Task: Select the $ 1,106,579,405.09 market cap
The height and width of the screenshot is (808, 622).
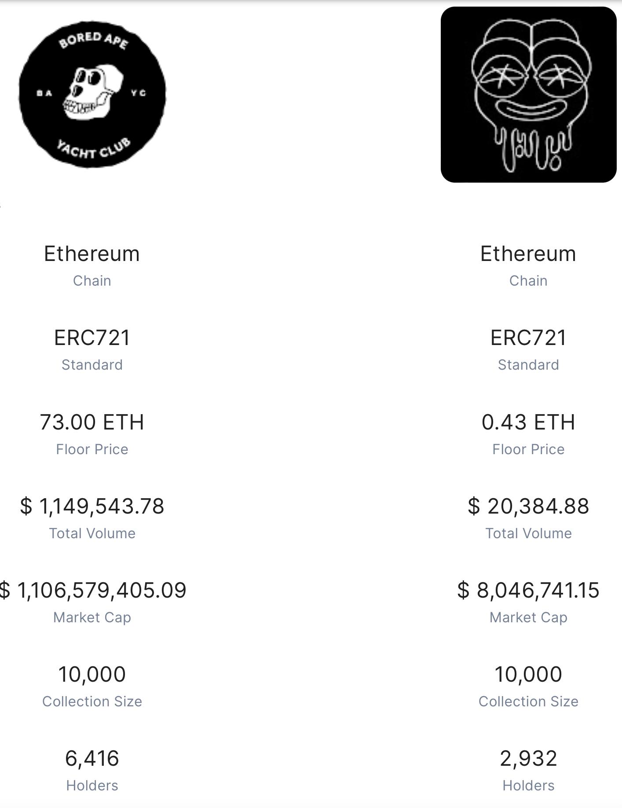Action: pyautogui.click(x=92, y=590)
